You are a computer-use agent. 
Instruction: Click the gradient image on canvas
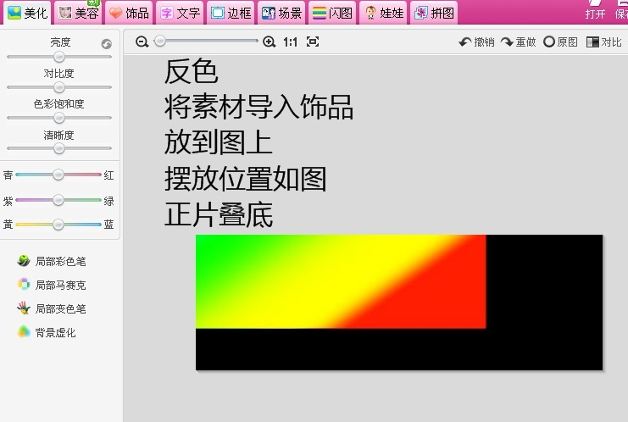(x=340, y=281)
